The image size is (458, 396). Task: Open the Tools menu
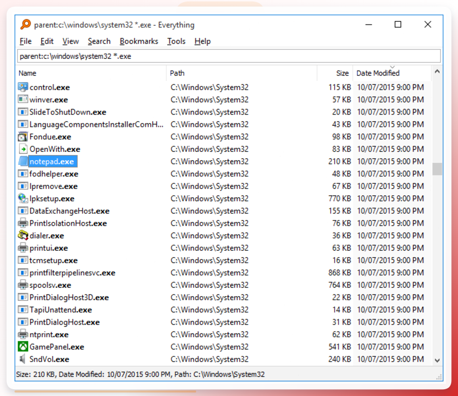click(176, 41)
